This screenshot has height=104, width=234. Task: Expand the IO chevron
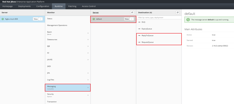click(x=88, y=53)
